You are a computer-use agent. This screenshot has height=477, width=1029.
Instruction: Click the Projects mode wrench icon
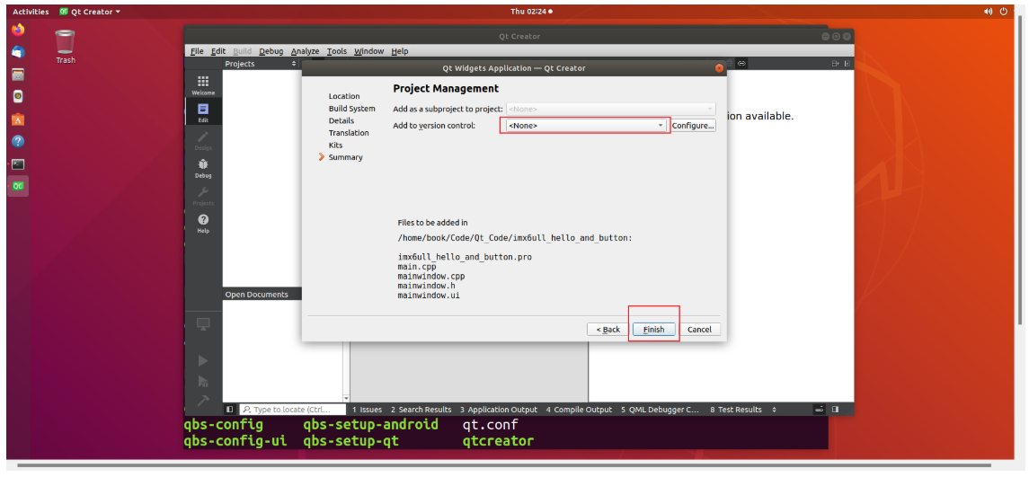[203, 196]
